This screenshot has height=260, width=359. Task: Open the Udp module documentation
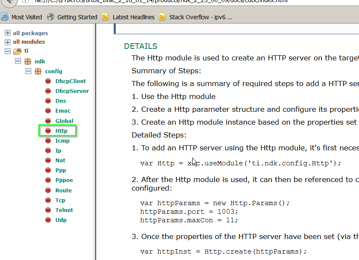[x=61, y=220]
